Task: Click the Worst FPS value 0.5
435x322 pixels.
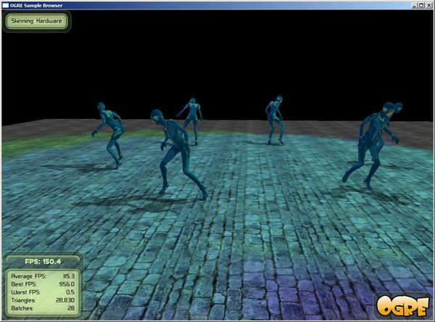Action: pos(70,292)
